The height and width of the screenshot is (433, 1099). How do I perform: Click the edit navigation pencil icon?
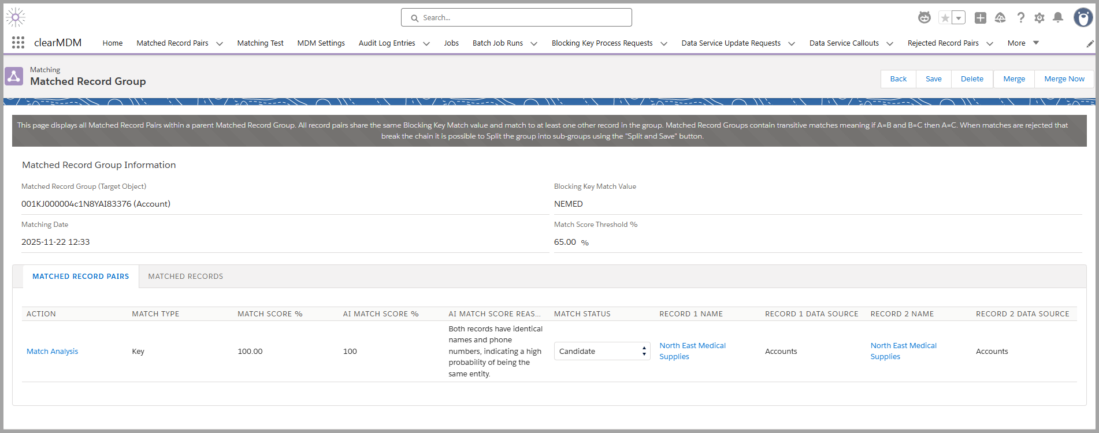[1090, 43]
